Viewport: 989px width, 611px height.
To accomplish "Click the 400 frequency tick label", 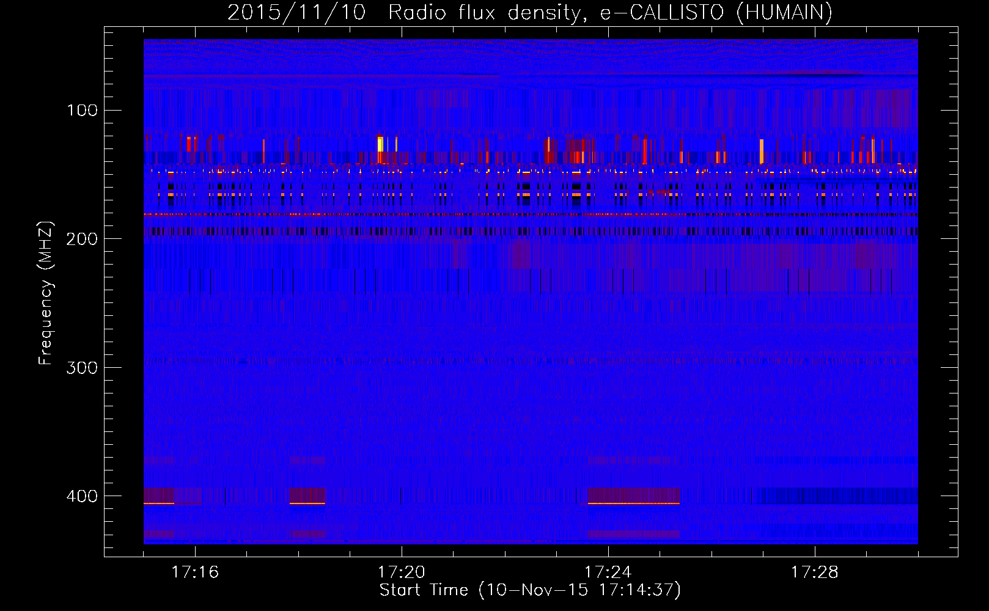I will (x=83, y=496).
